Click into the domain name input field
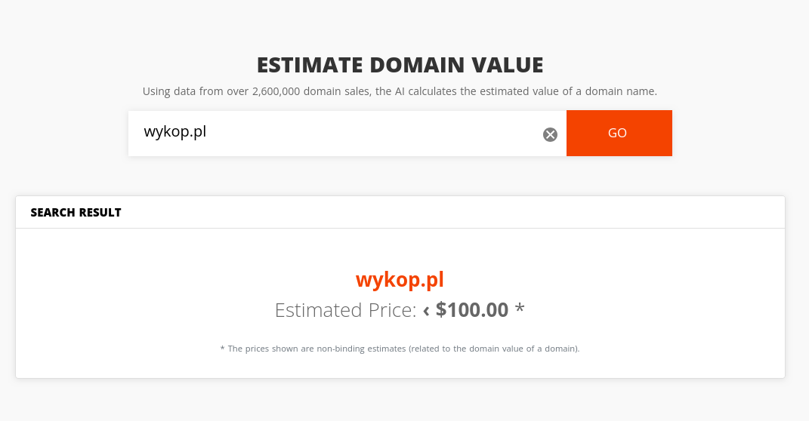Viewport: 809px width, 421px height. tap(340, 134)
